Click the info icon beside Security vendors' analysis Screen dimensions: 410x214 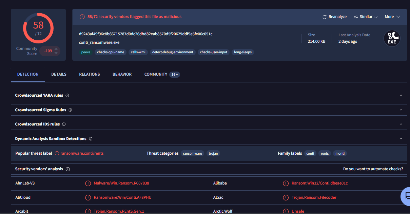68,169
